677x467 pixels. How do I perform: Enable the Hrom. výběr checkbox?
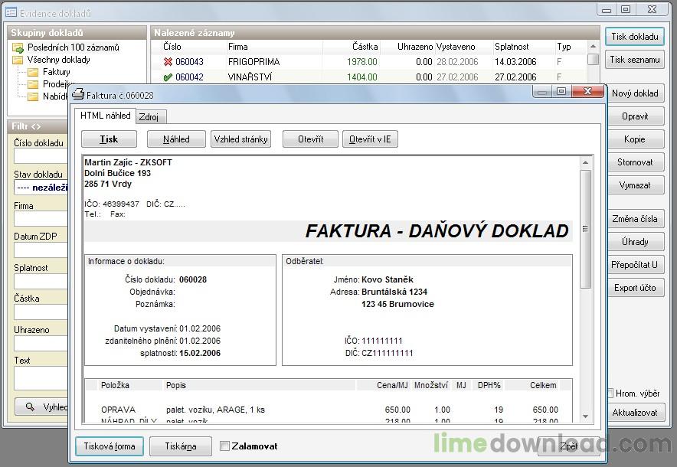[610, 394]
